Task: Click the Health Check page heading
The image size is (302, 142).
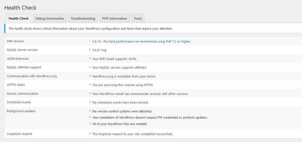Action: [20, 7]
